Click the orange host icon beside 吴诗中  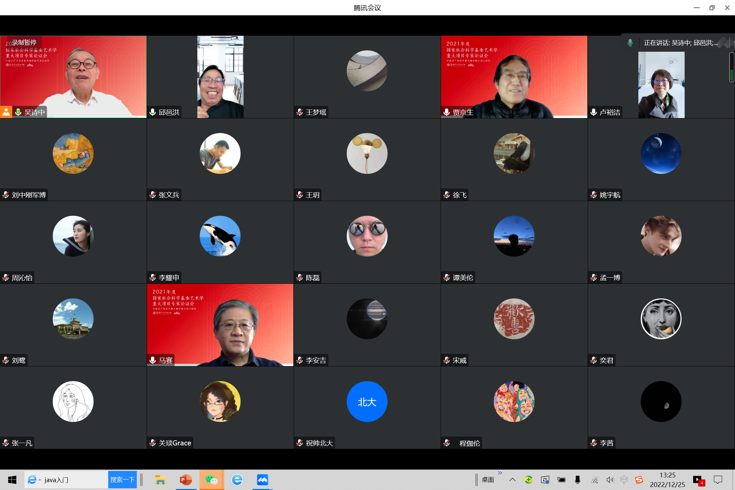(6, 112)
